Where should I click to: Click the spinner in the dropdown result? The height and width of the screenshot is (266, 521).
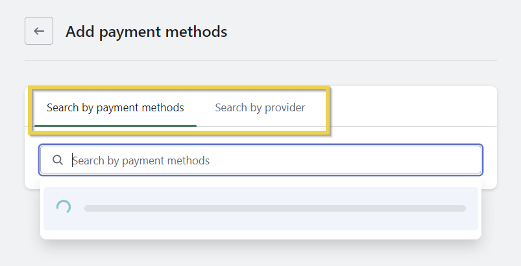(64, 208)
